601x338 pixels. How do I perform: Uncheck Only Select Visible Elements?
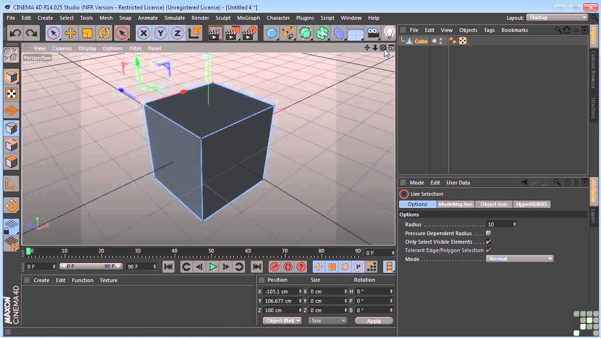pyautogui.click(x=489, y=242)
